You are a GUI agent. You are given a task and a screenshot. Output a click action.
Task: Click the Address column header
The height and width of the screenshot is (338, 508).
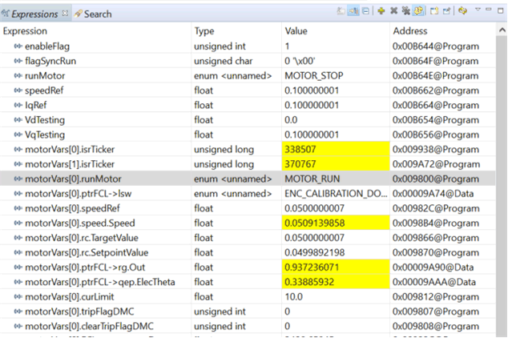(409, 30)
